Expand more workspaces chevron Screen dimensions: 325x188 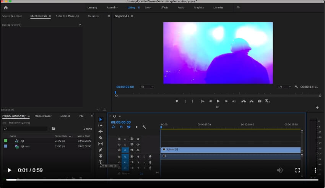click(x=238, y=7)
